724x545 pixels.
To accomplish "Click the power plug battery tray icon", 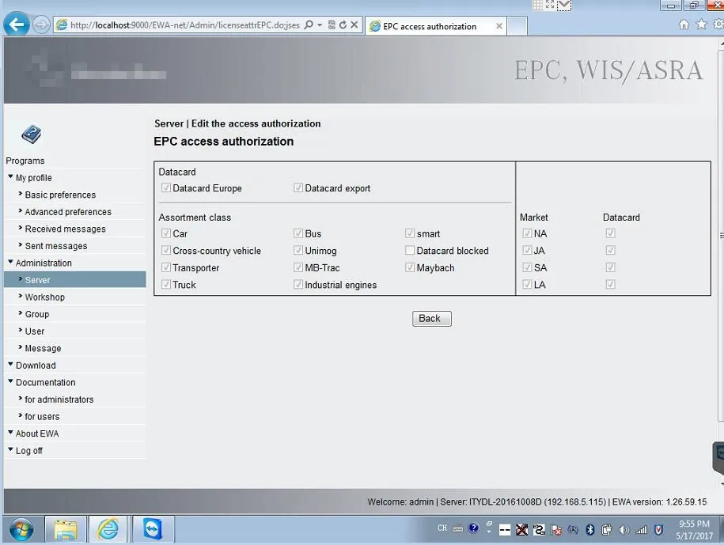I will pyautogui.click(x=607, y=530).
